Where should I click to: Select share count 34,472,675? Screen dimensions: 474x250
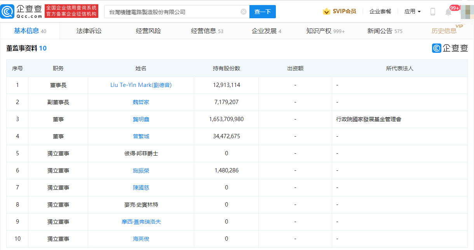tap(227, 136)
